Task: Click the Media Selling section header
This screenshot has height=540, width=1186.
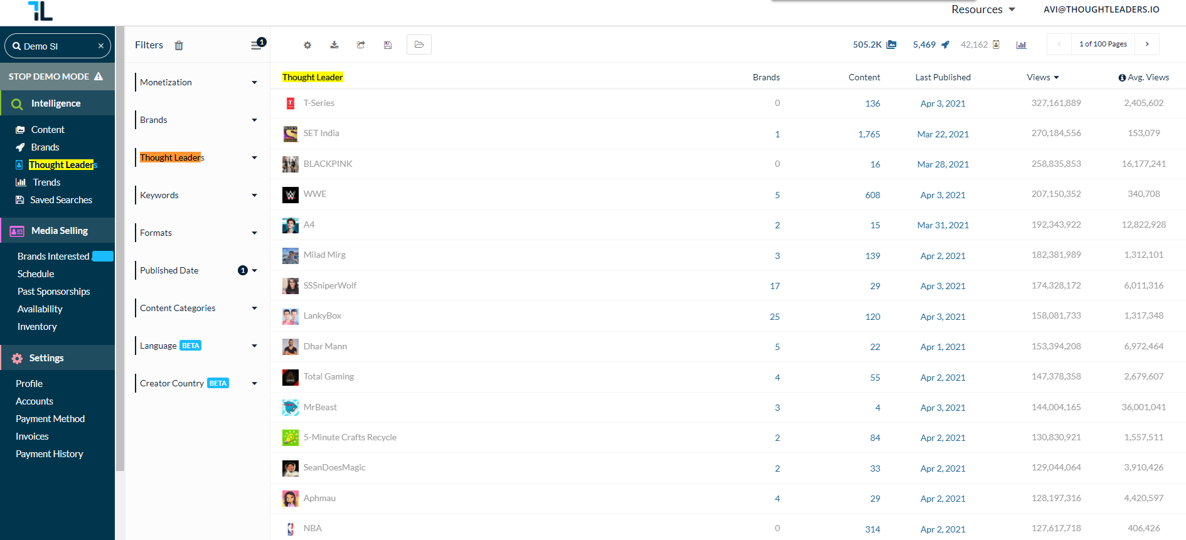Action: click(57, 231)
